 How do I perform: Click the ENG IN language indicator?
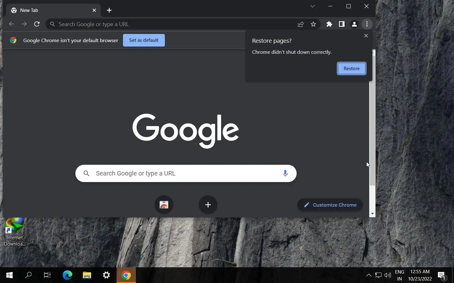[399, 275]
